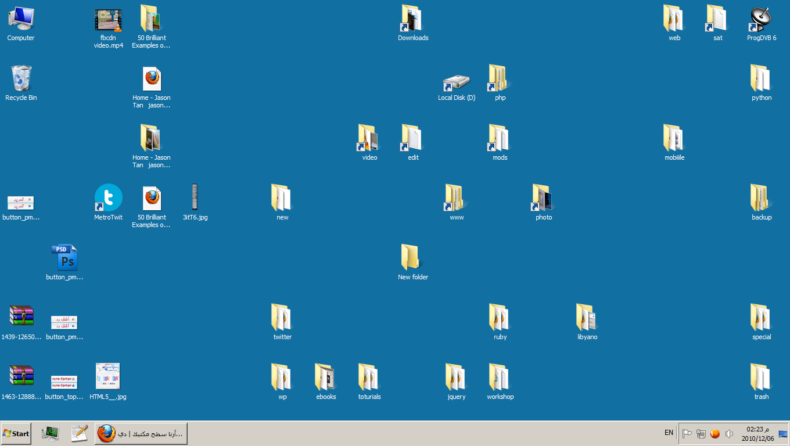Select the jquery folder icon
The image size is (790, 446).
[x=457, y=377]
